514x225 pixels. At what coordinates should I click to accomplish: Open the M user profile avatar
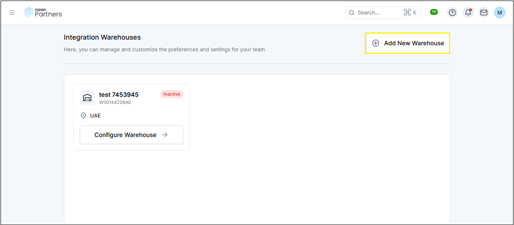500,13
